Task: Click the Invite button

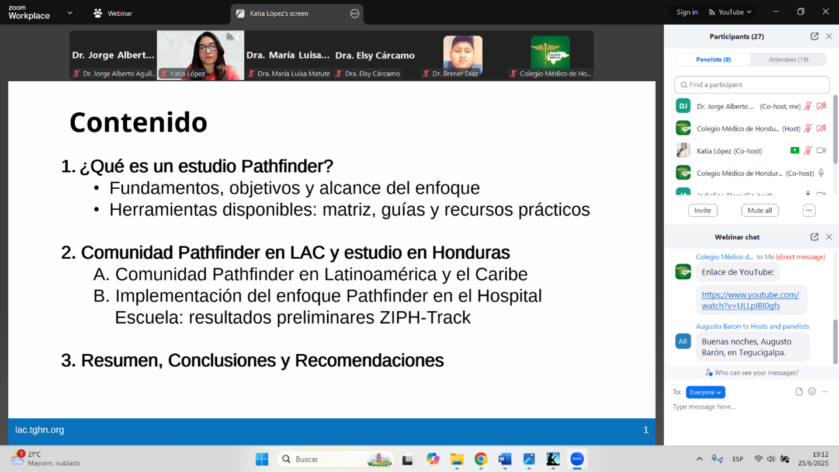Action: click(702, 210)
